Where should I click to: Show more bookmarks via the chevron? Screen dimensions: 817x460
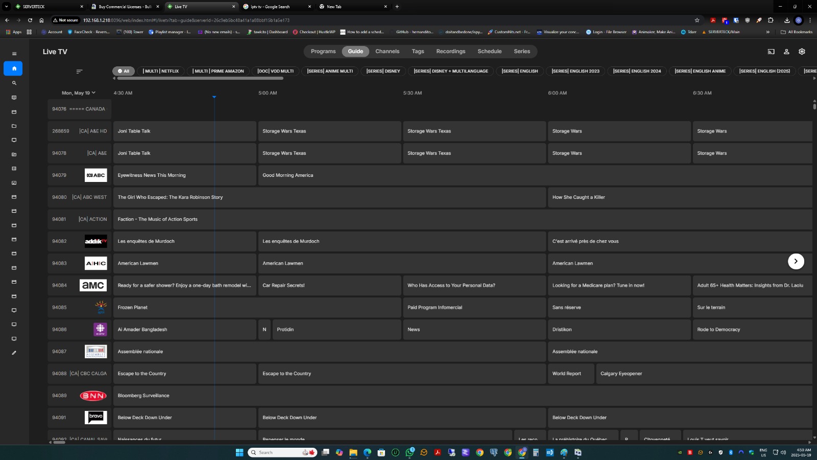point(767,32)
